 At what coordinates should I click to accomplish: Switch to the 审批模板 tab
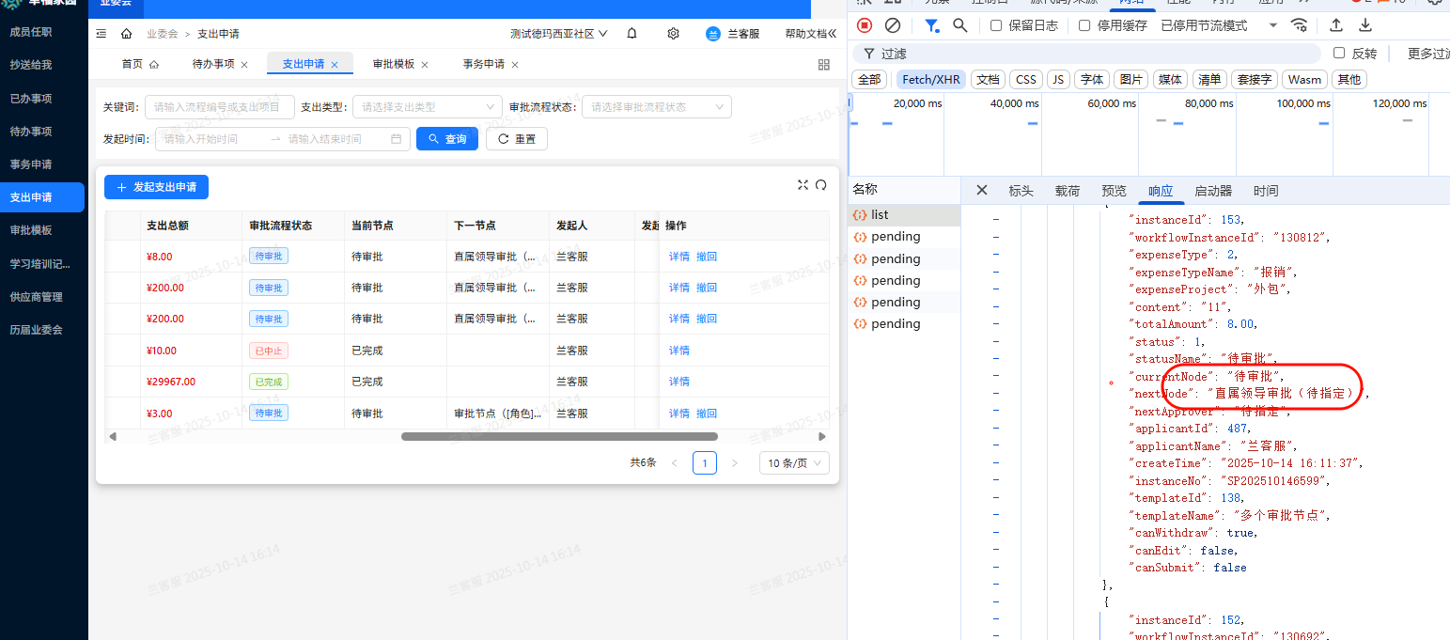point(393,64)
